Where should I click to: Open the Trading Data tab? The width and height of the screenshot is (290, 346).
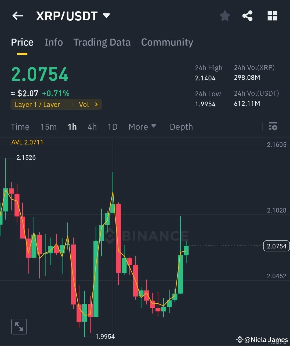coord(102,42)
